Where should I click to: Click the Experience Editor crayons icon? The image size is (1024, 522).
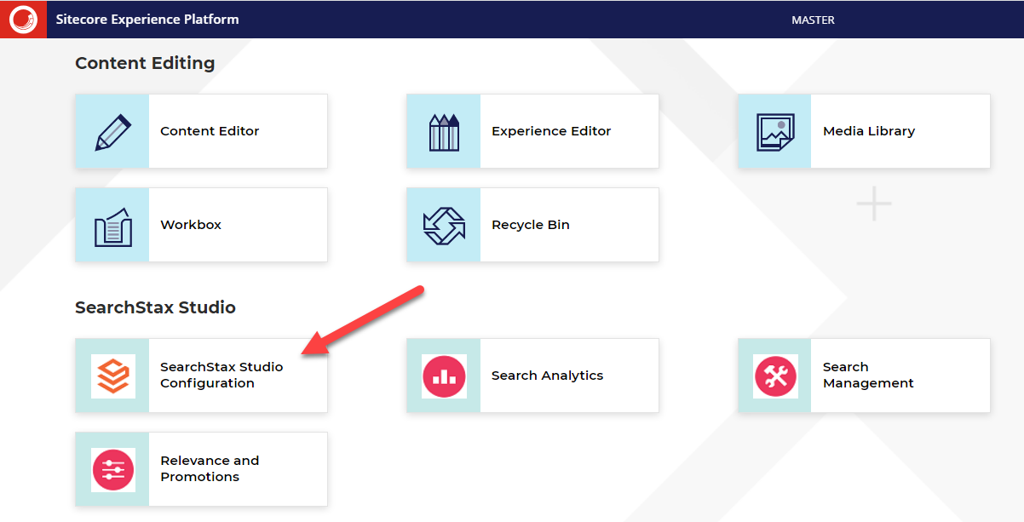pyautogui.click(x=443, y=131)
